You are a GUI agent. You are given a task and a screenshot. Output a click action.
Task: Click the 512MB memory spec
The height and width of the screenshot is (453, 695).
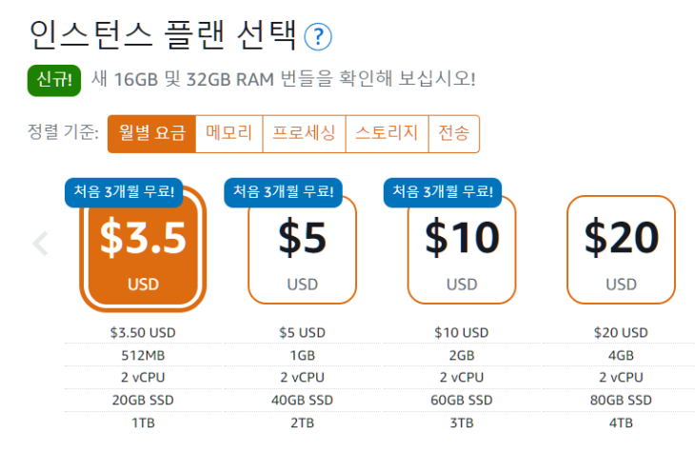click(x=143, y=354)
